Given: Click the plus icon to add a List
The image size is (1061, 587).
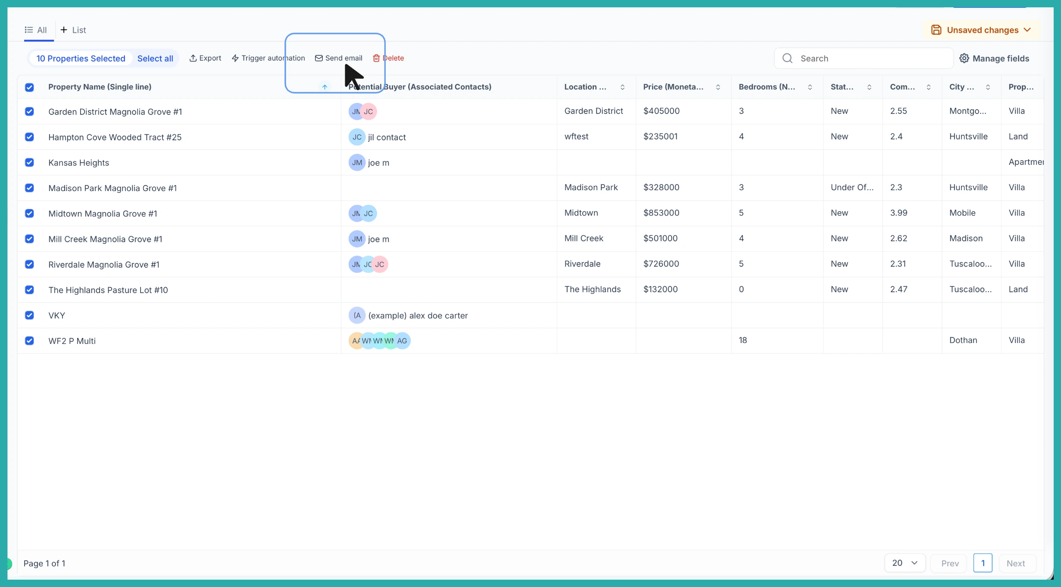Looking at the screenshot, I should tap(64, 30).
